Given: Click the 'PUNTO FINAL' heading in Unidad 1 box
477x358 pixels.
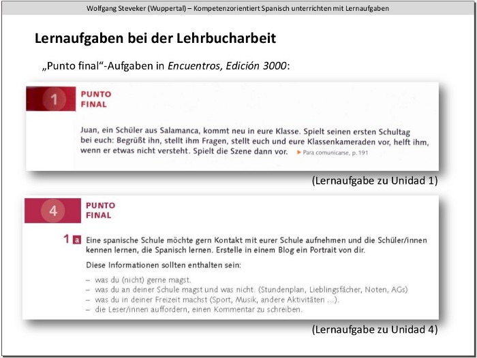Looking at the screenshot, I should click(x=95, y=99).
